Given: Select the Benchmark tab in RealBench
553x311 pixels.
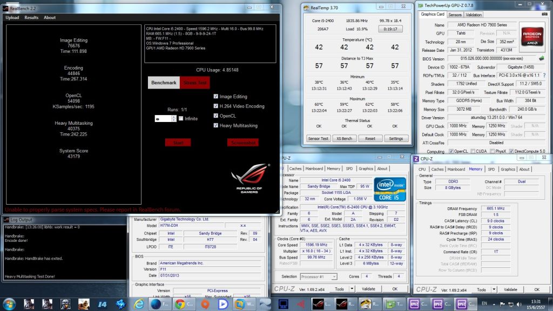Looking at the screenshot, I should click(x=164, y=83).
